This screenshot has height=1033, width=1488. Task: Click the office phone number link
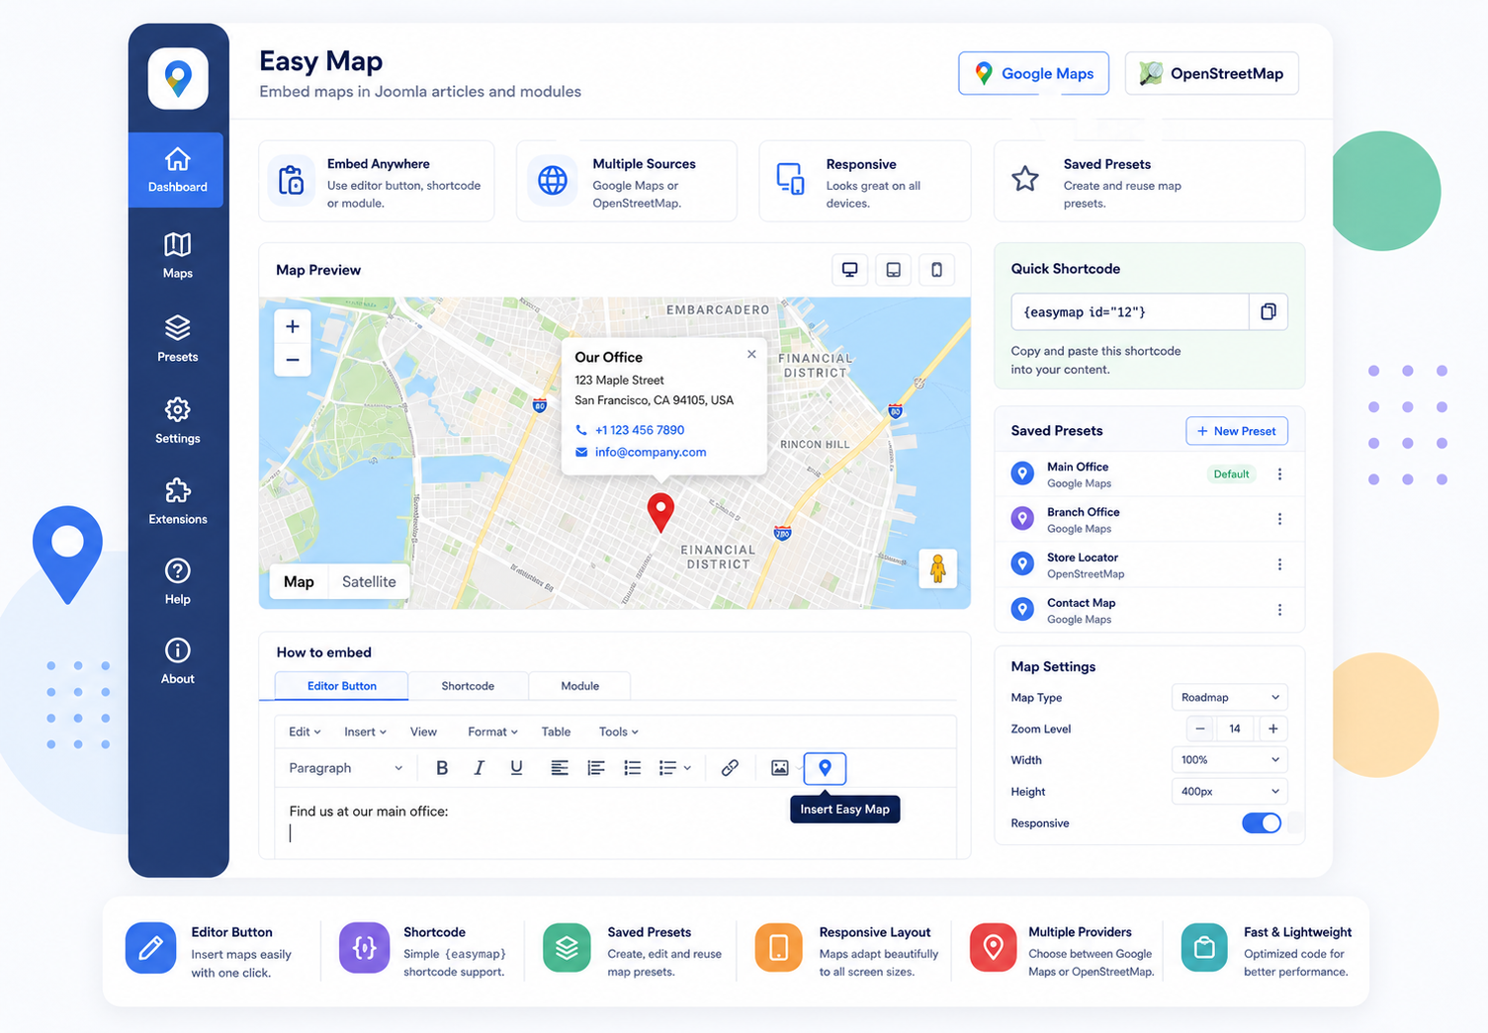tap(640, 430)
